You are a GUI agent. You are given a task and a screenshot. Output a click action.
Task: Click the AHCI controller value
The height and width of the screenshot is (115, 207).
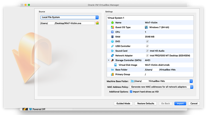pos(147,60)
